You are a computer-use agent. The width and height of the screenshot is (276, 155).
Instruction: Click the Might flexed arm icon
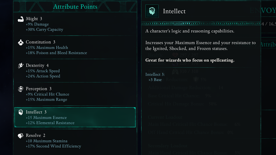tap(21, 19)
